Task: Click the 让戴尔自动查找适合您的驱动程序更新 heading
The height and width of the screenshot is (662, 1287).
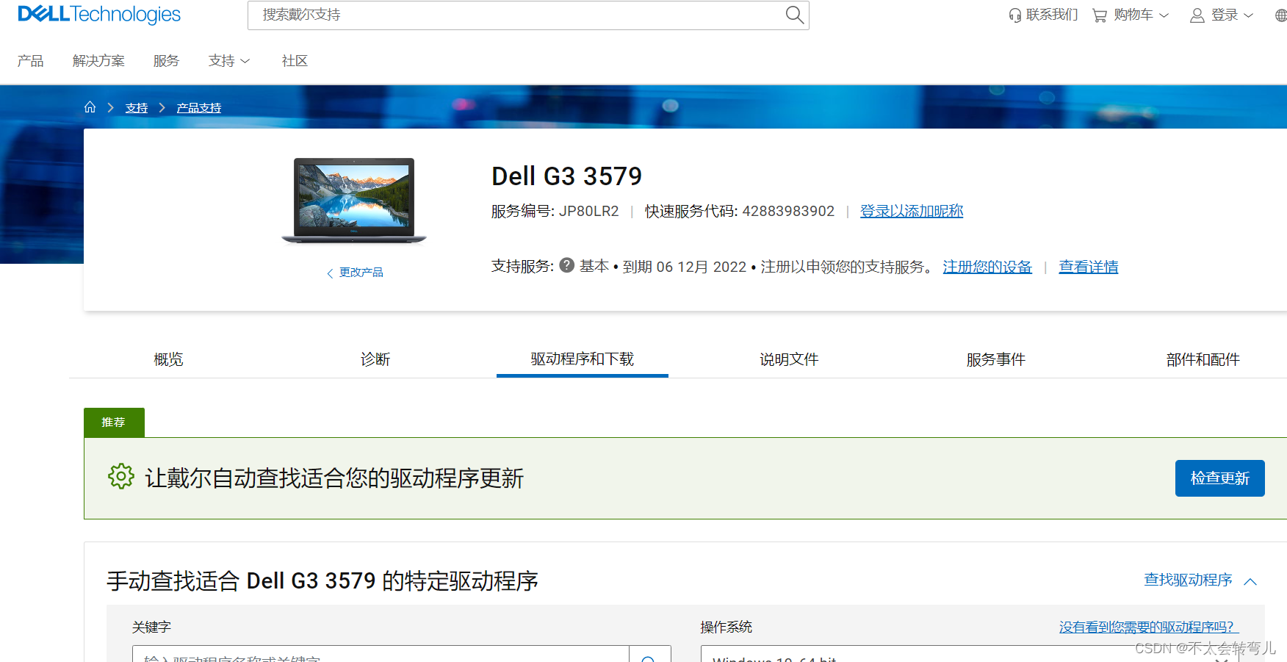Action: point(334,478)
